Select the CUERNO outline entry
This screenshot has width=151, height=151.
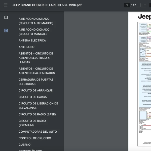24,145
